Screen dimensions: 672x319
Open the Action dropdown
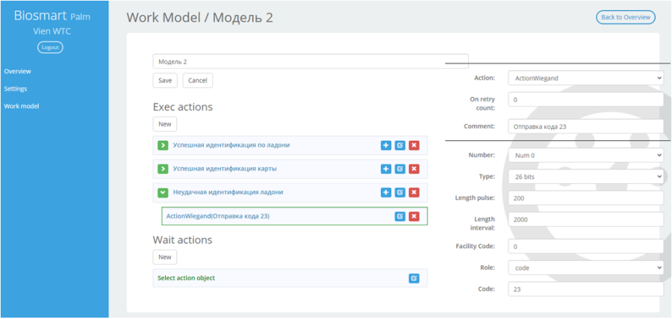click(585, 78)
